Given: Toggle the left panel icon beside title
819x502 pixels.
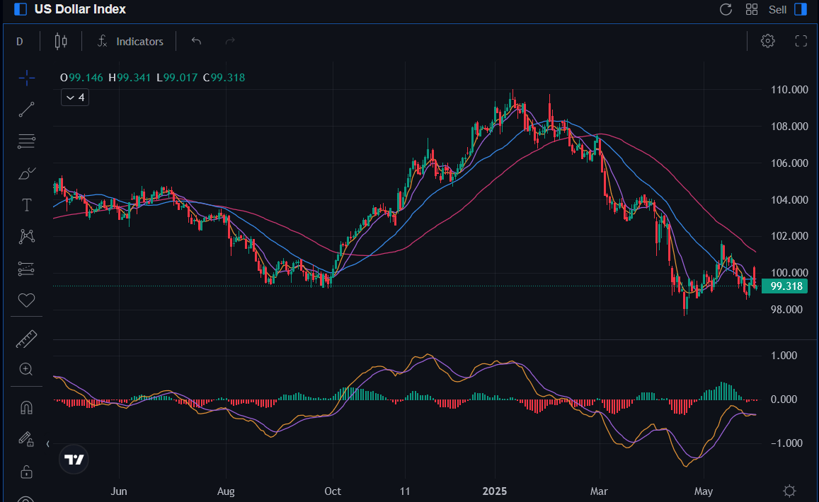Looking at the screenshot, I should point(21,9).
